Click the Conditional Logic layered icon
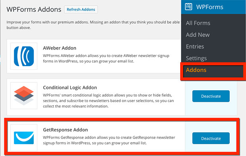Image resolution: width=246 pixels, height=156 pixels. [24, 95]
